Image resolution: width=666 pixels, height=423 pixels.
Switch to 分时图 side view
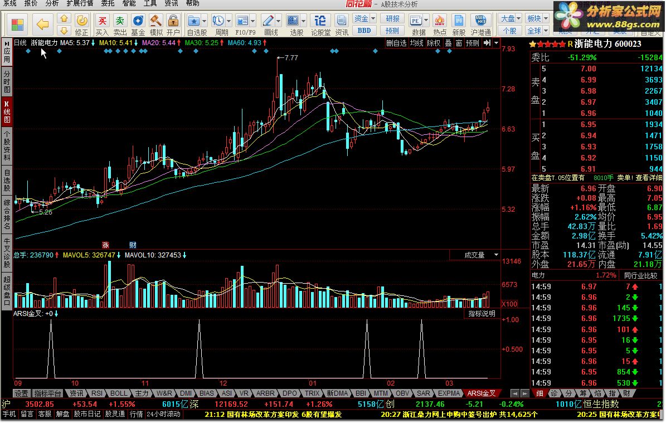pos(7,82)
